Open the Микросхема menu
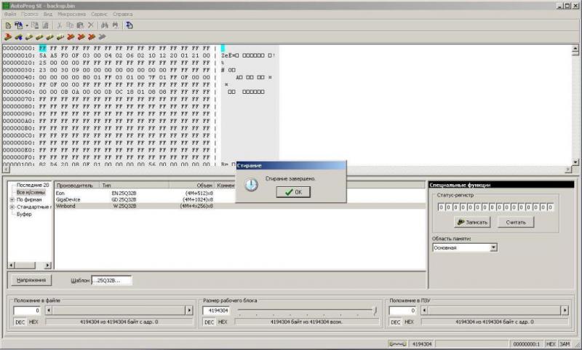 71,14
